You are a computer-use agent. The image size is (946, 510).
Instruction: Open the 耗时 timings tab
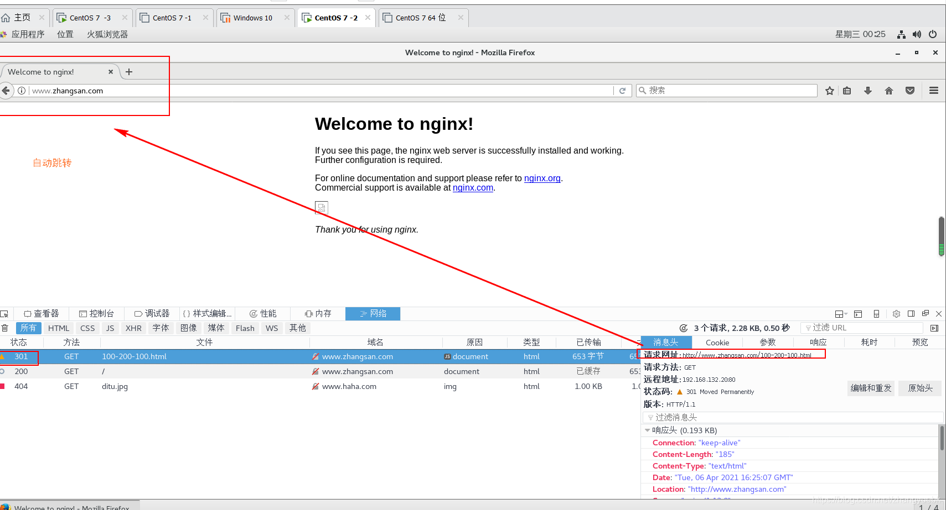tap(869, 343)
